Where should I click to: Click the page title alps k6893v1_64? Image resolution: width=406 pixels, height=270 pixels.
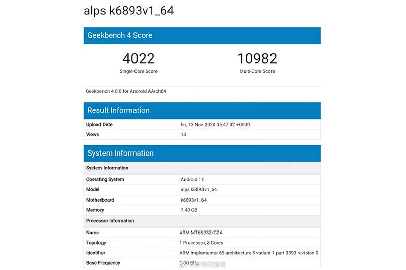tap(128, 11)
